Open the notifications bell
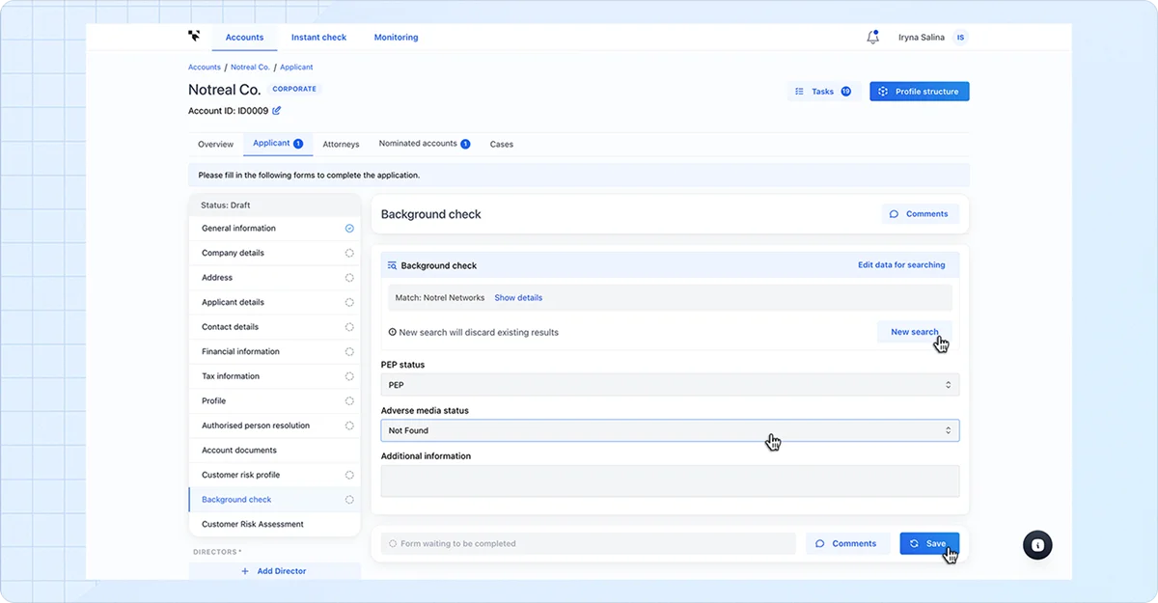The height and width of the screenshot is (603, 1158). (872, 38)
